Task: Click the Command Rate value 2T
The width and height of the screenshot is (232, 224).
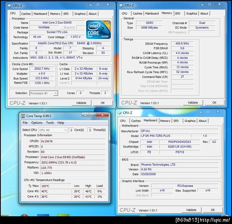Action: pyautogui.click(x=182, y=77)
